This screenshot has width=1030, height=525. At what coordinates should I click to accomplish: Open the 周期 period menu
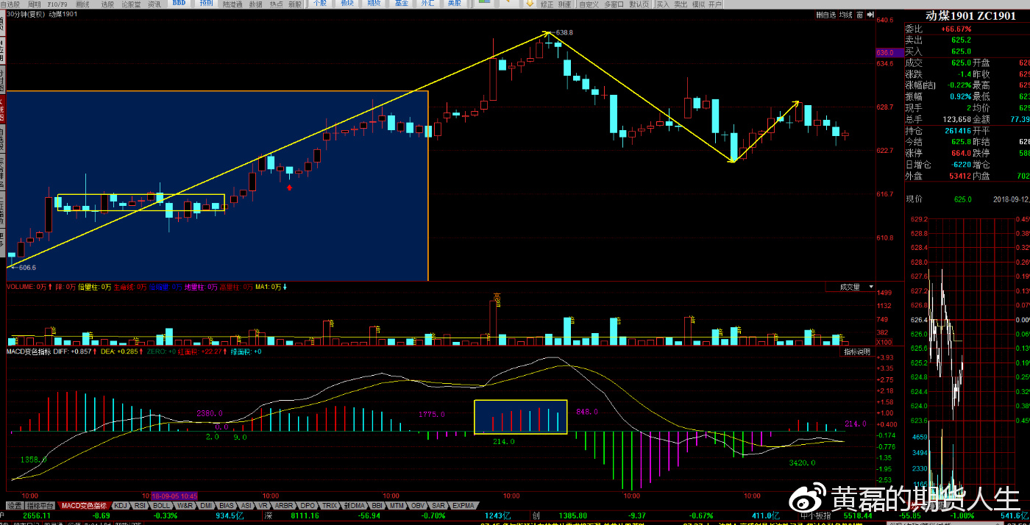[35, 4]
